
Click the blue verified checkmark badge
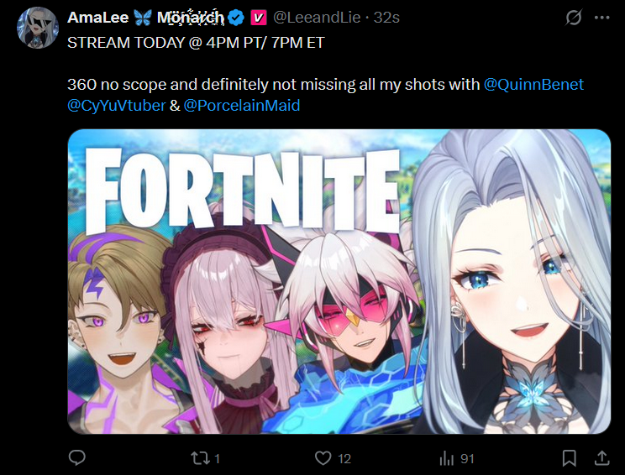pyautogui.click(x=238, y=18)
